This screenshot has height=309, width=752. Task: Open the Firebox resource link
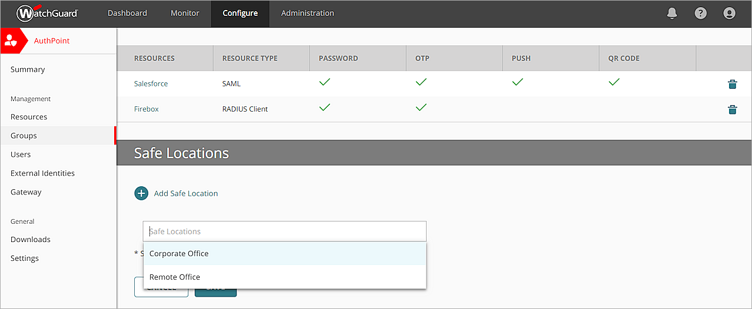(146, 109)
